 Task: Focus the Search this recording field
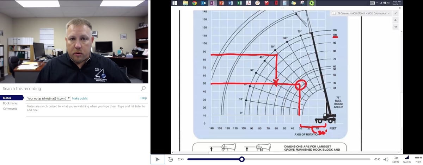pos(70,88)
